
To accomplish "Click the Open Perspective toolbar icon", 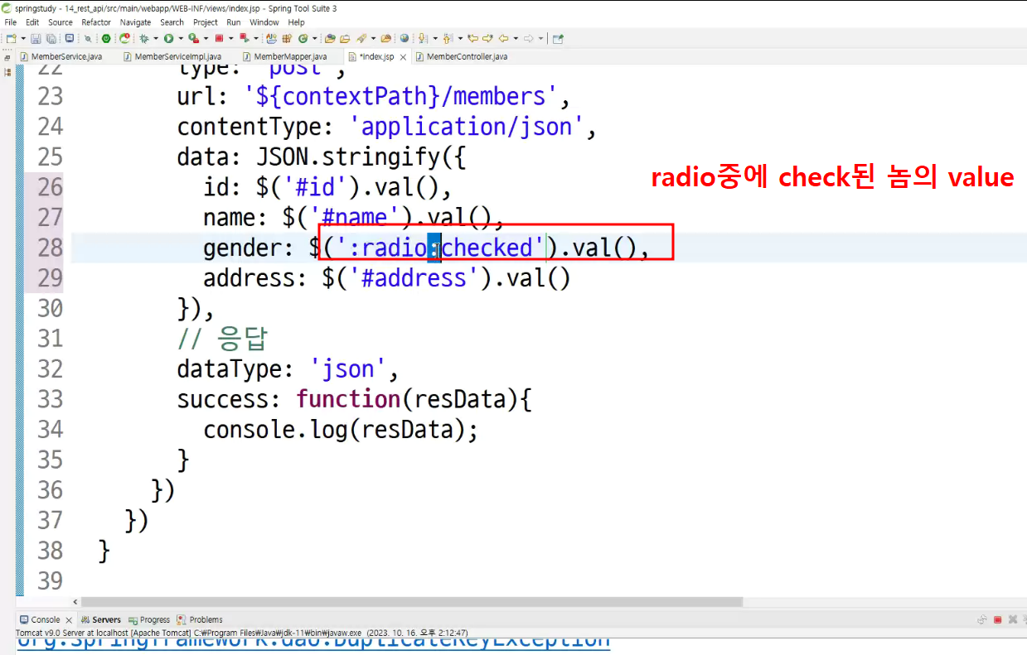I will click(558, 38).
